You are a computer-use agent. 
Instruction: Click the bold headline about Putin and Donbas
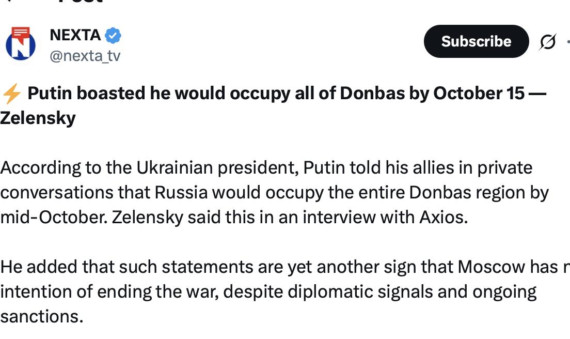273,105
